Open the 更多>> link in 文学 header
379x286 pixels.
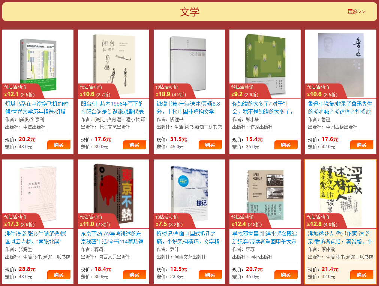(356, 12)
